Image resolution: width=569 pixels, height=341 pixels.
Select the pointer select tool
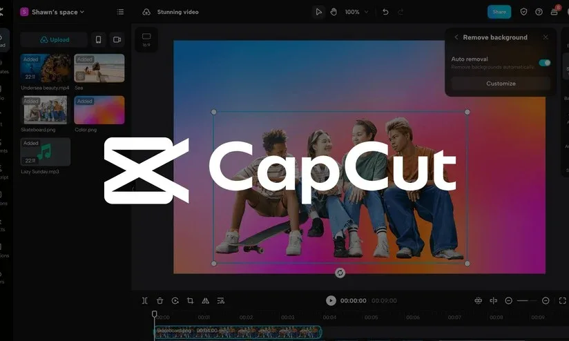tap(318, 12)
